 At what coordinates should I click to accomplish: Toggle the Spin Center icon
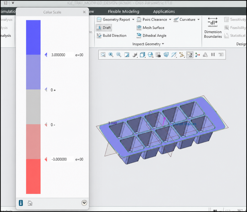click(x=198, y=55)
